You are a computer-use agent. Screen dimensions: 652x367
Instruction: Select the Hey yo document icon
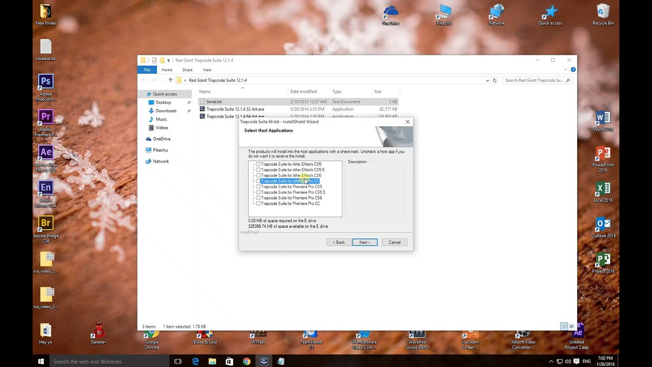point(46,334)
